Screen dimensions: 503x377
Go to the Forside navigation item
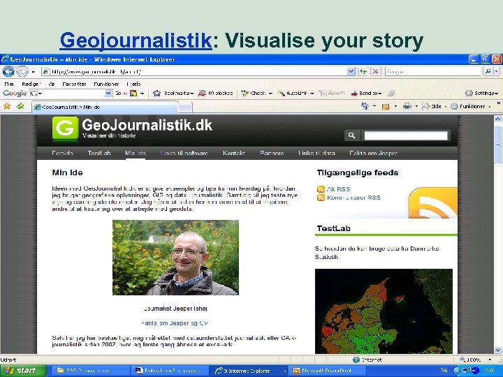click(62, 153)
